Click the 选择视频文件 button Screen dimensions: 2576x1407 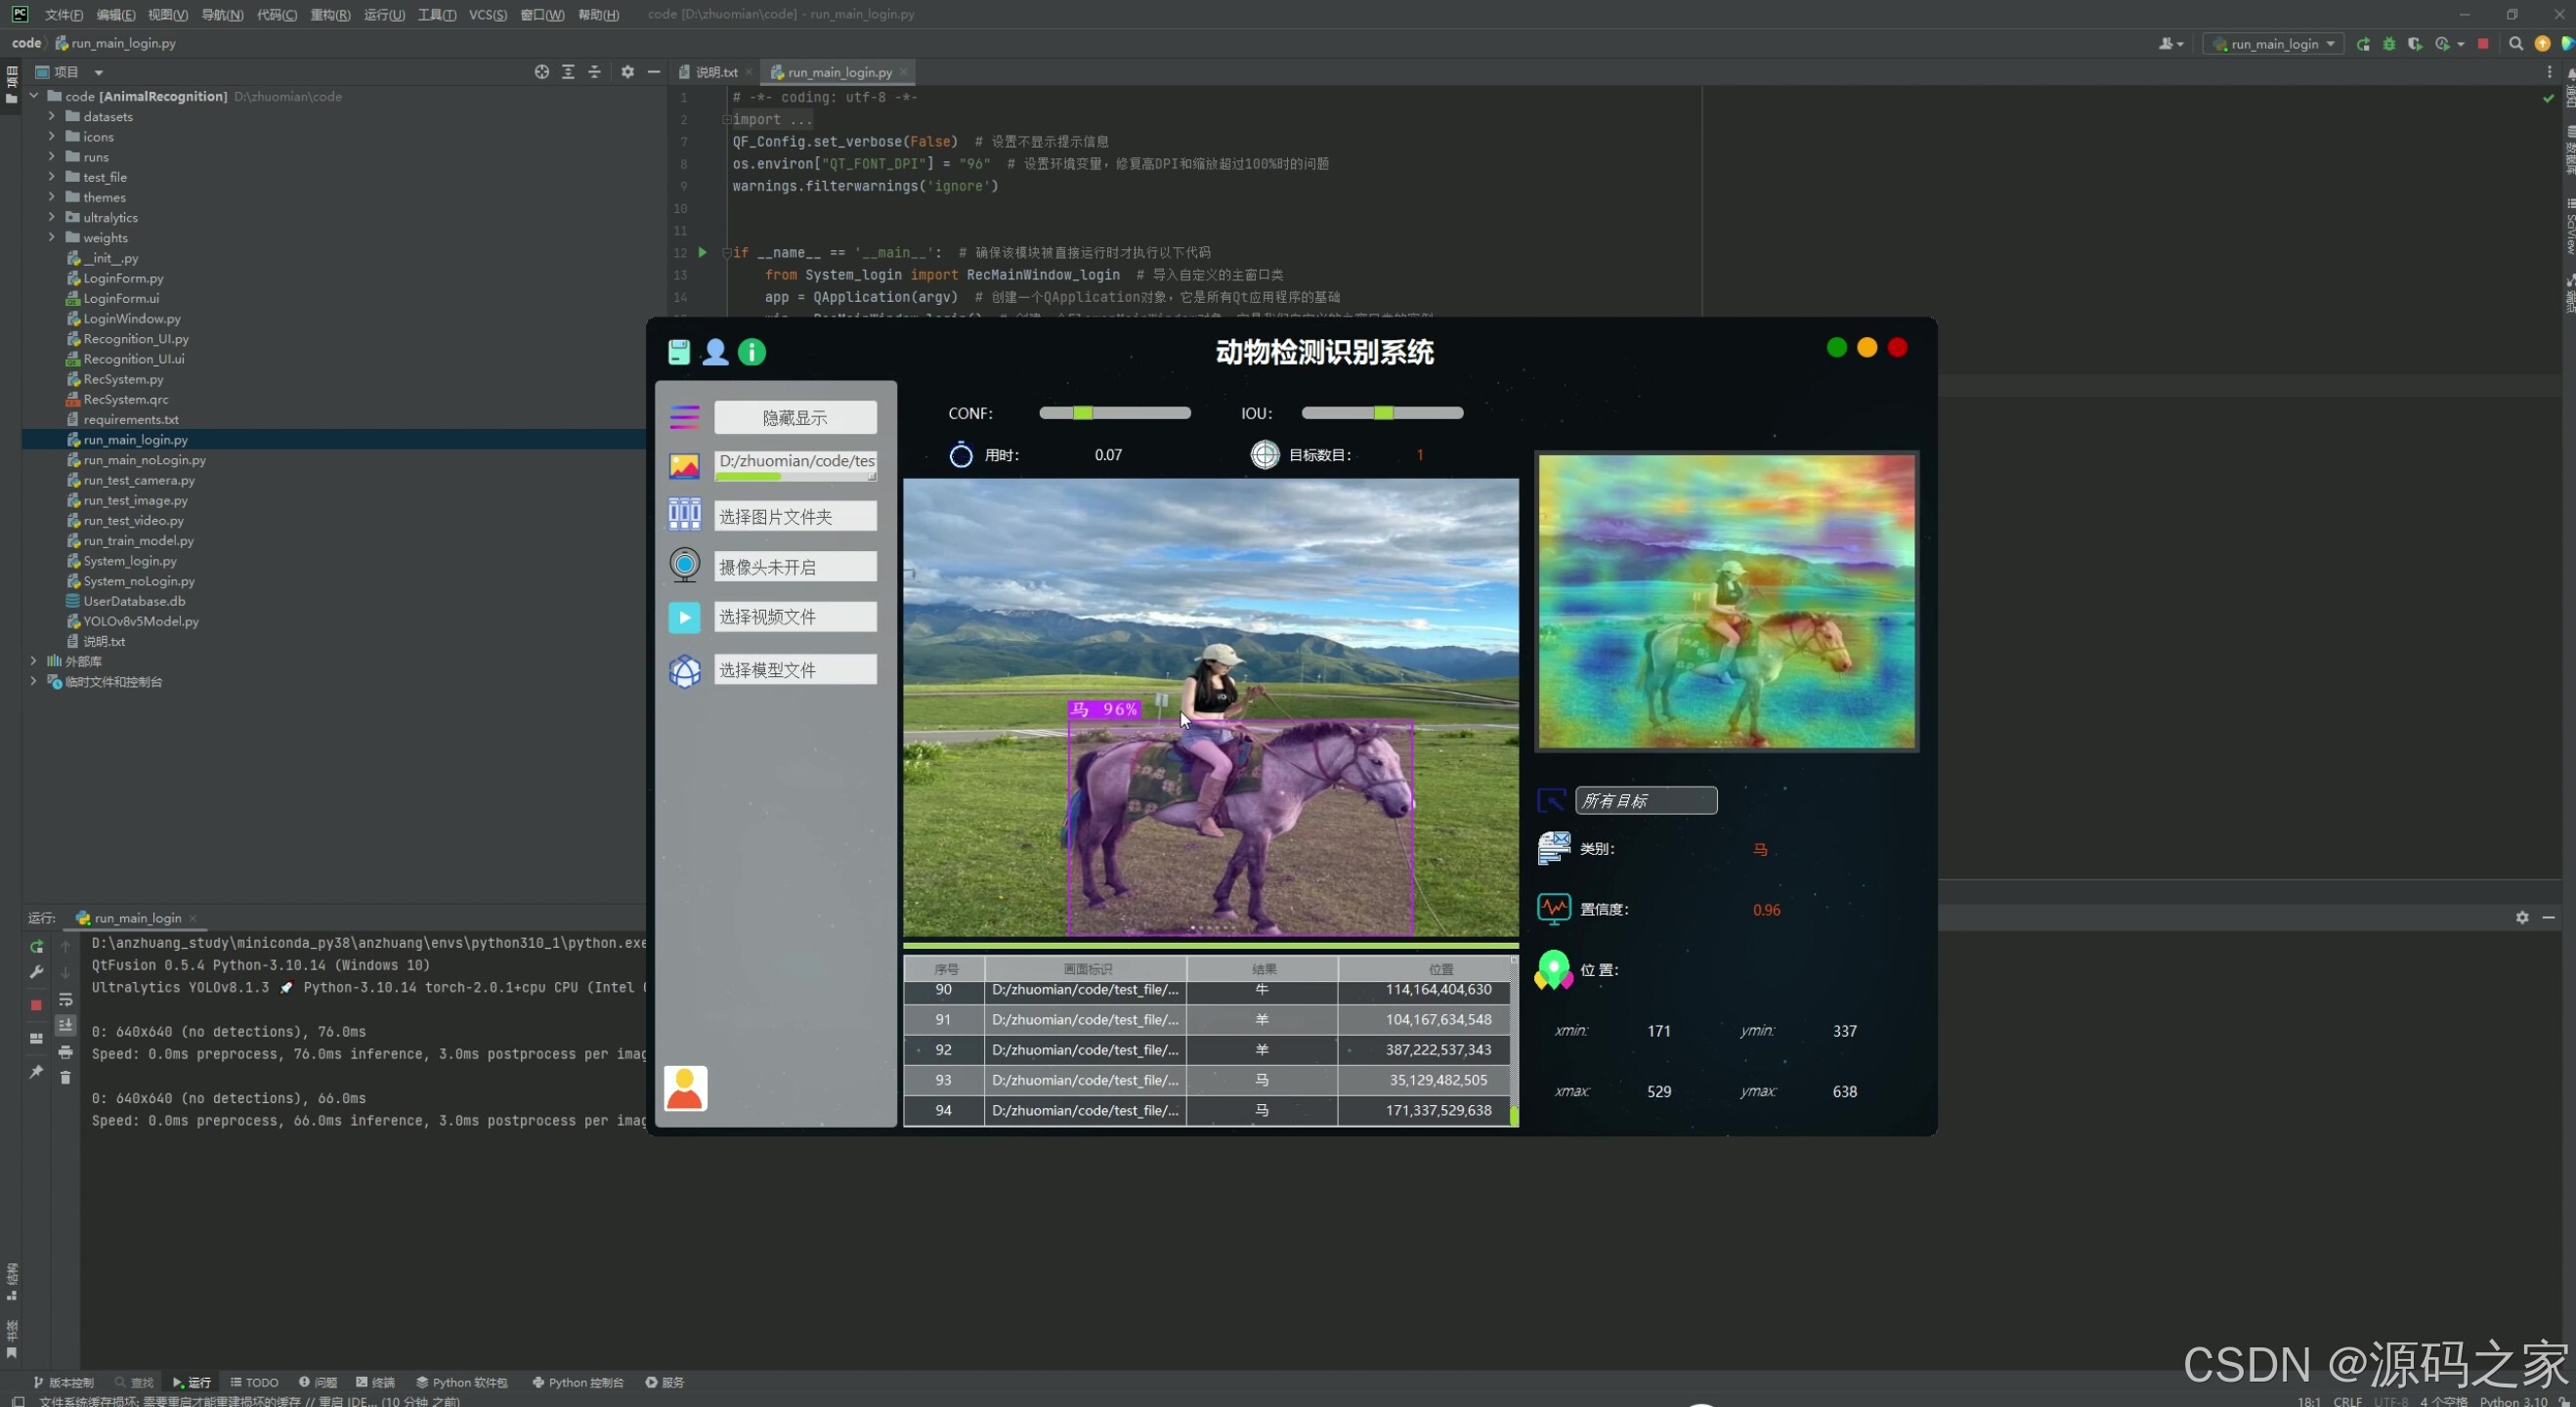[x=795, y=617]
